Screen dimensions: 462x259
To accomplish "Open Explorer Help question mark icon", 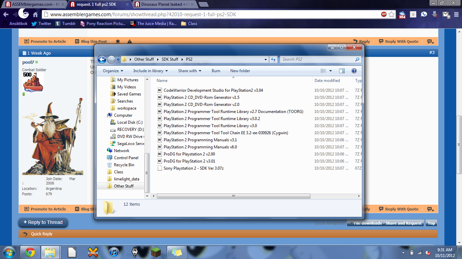I will coord(354,71).
